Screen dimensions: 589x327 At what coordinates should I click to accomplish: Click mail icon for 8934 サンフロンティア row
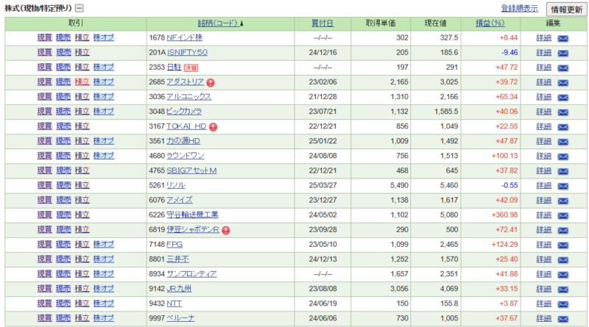(x=562, y=275)
